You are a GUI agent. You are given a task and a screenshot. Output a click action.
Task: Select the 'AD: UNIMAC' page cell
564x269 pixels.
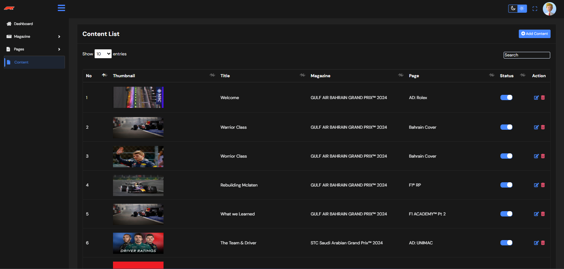(421, 243)
